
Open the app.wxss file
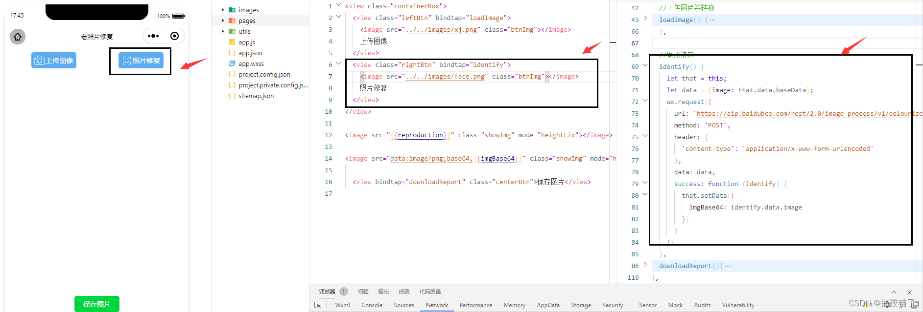pos(251,64)
